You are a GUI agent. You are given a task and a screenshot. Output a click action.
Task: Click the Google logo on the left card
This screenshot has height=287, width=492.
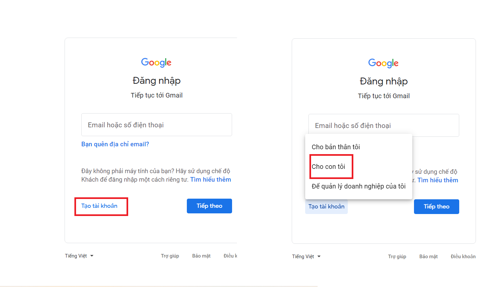tap(156, 63)
